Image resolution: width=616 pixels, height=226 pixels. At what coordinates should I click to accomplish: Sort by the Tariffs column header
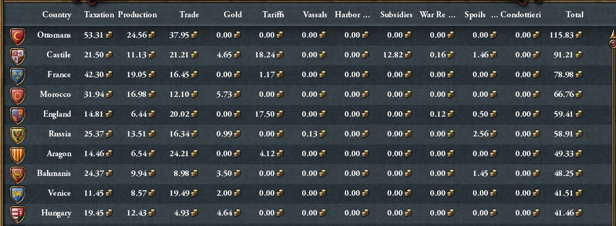click(x=274, y=15)
